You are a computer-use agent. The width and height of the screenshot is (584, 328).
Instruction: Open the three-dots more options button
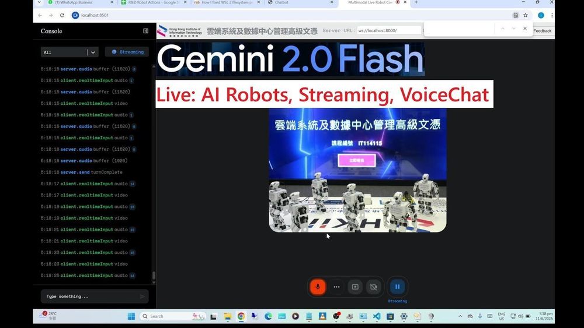(x=337, y=287)
